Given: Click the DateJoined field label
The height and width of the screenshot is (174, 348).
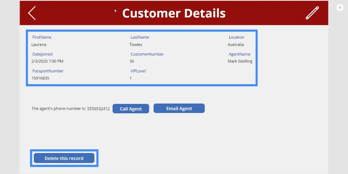Looking at the screenshot, I should click(42, 54).
